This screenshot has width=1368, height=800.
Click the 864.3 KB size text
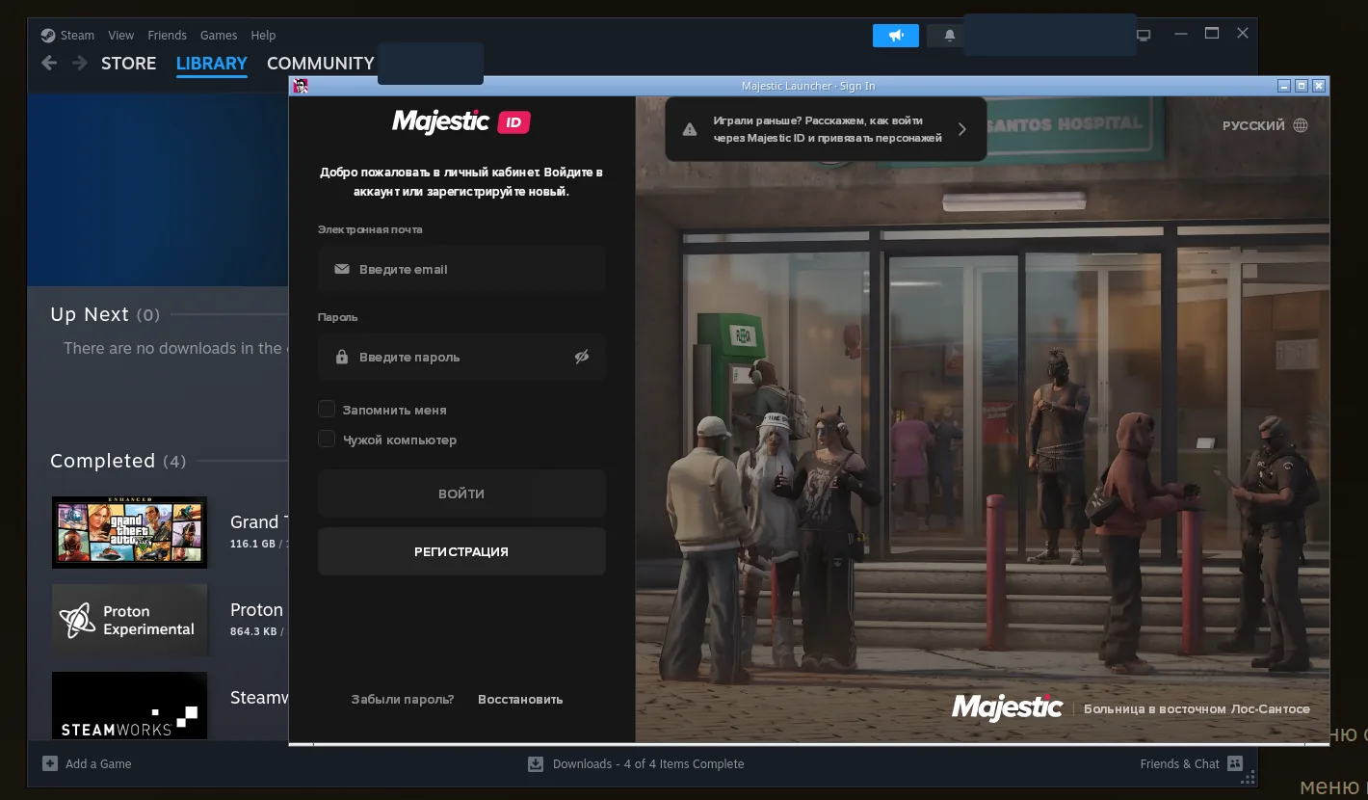click(253, 631)
